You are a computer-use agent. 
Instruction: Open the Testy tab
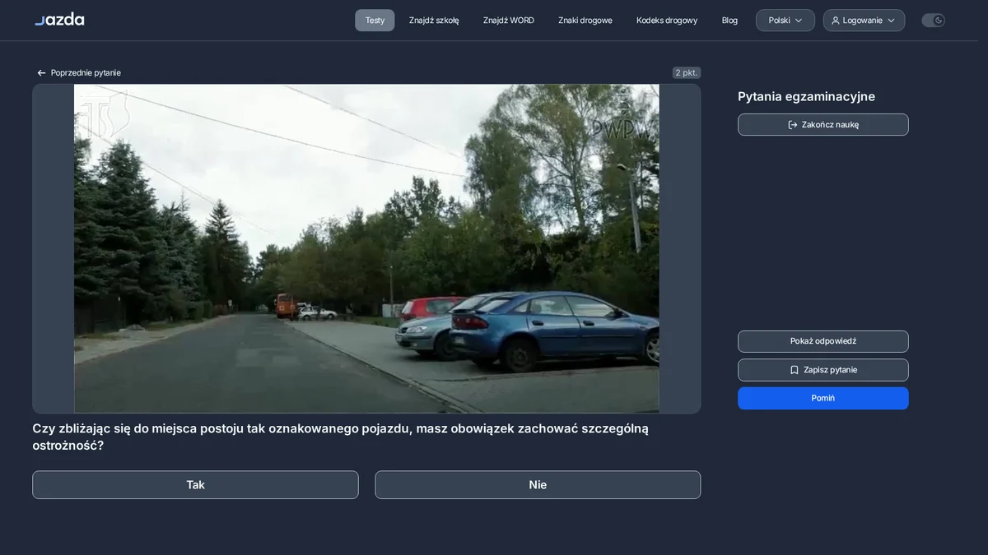(375, 21)
